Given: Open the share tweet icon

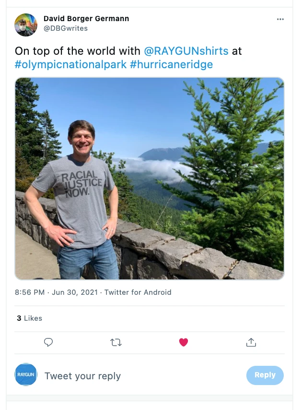Looking at the screenshot, I should [251, 342].
